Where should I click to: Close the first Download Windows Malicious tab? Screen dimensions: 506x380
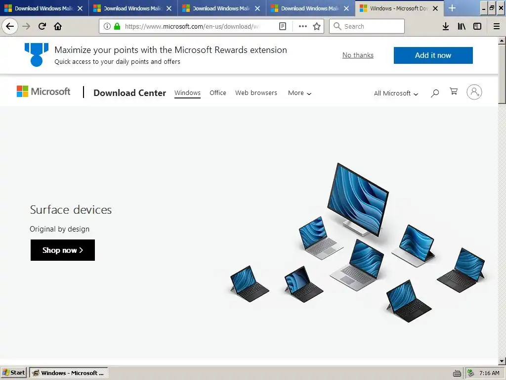80,8
